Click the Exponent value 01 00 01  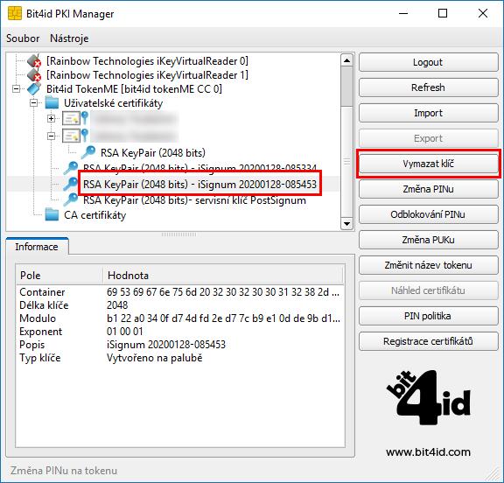(125, 332)
